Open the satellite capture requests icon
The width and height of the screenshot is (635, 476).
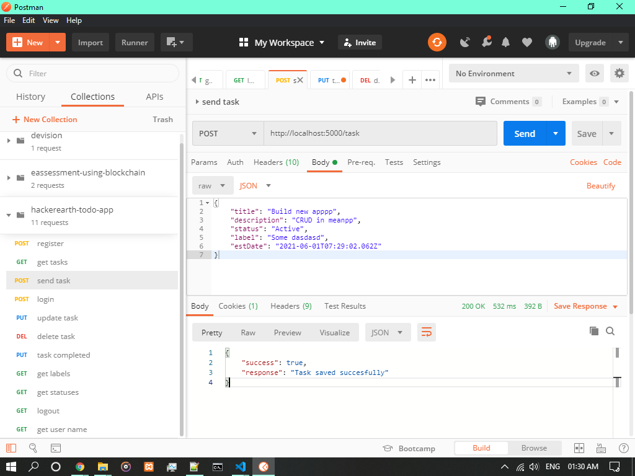coord(465,43)
